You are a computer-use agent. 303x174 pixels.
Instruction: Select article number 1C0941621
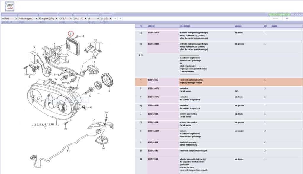pyautogui.click(x=153, y=142)
